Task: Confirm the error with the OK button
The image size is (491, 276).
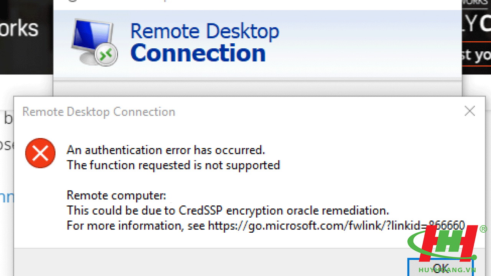Action: coord(441,267)
